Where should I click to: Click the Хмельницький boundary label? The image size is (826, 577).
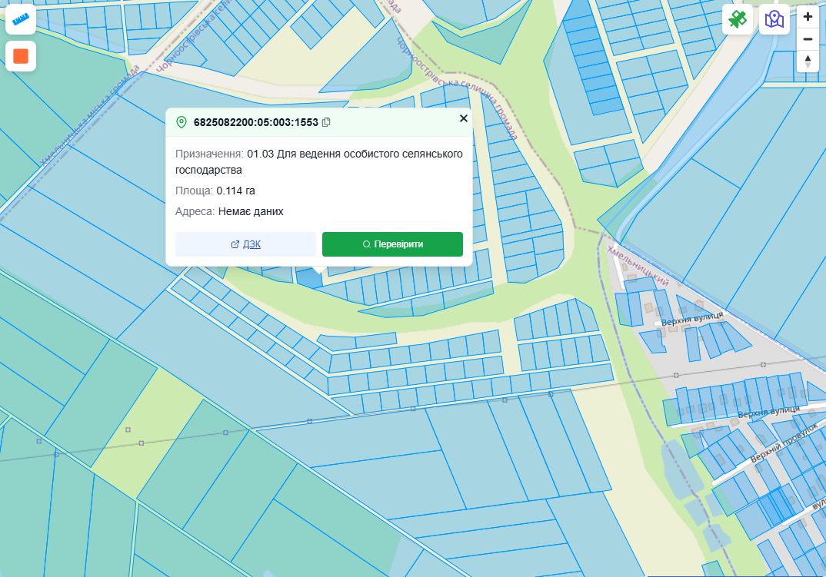pyautogui.click(x=638, y=266)
